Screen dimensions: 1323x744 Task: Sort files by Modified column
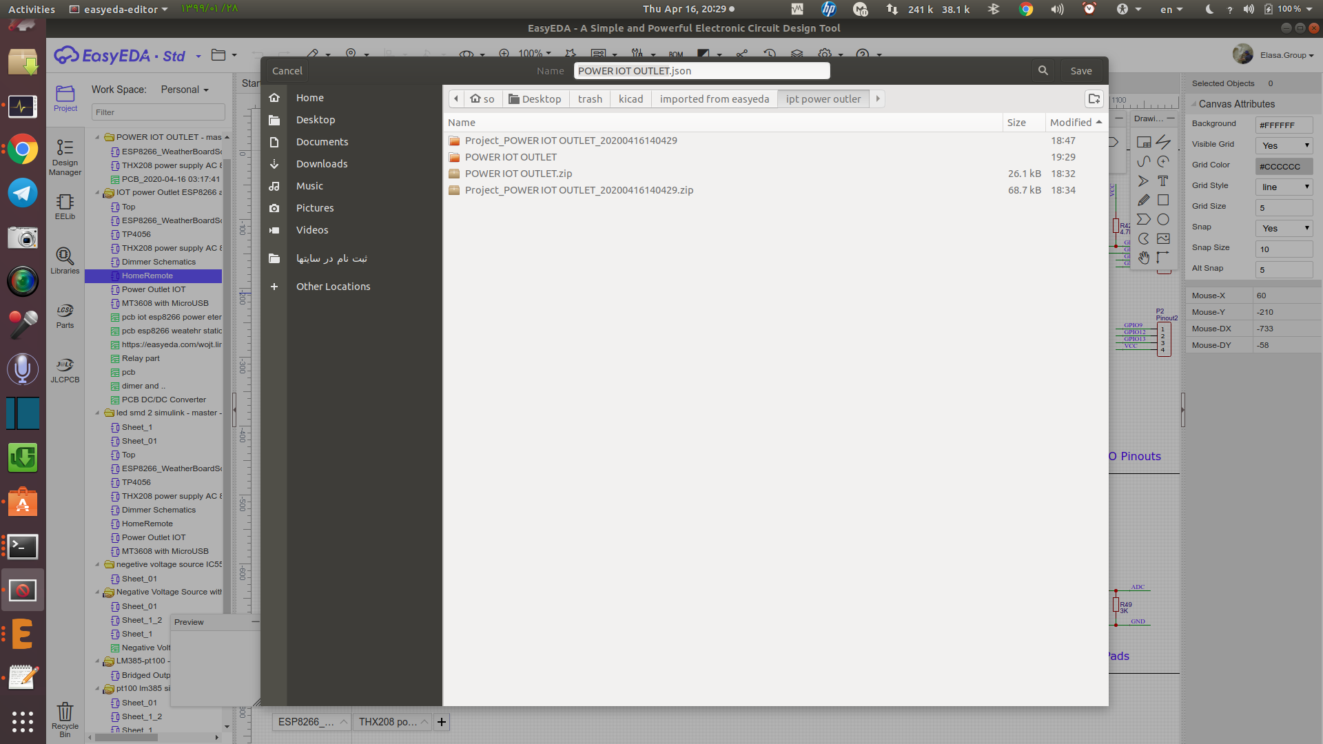click(x=1076, y=122)
